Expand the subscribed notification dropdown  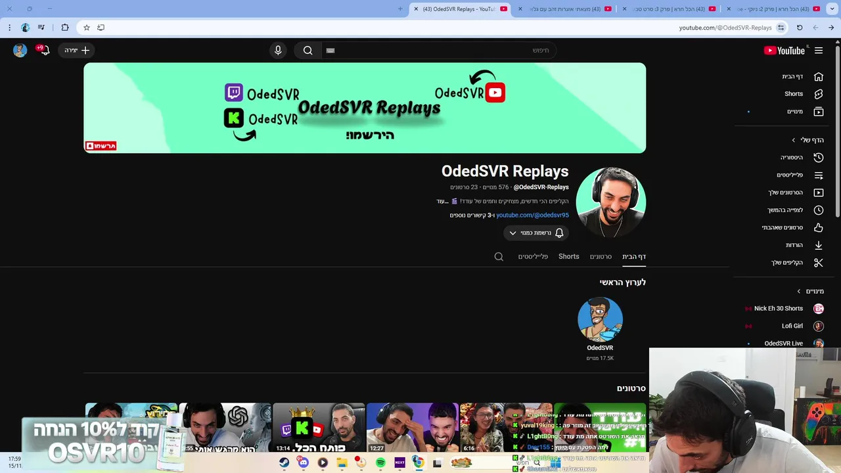tap(536, 233)
